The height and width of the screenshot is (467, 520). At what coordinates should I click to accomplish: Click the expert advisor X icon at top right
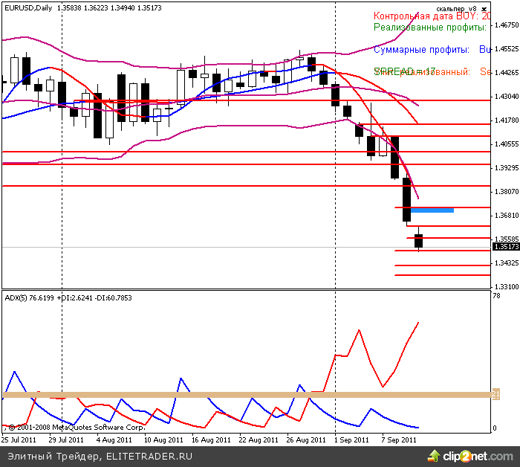(485, 7)
